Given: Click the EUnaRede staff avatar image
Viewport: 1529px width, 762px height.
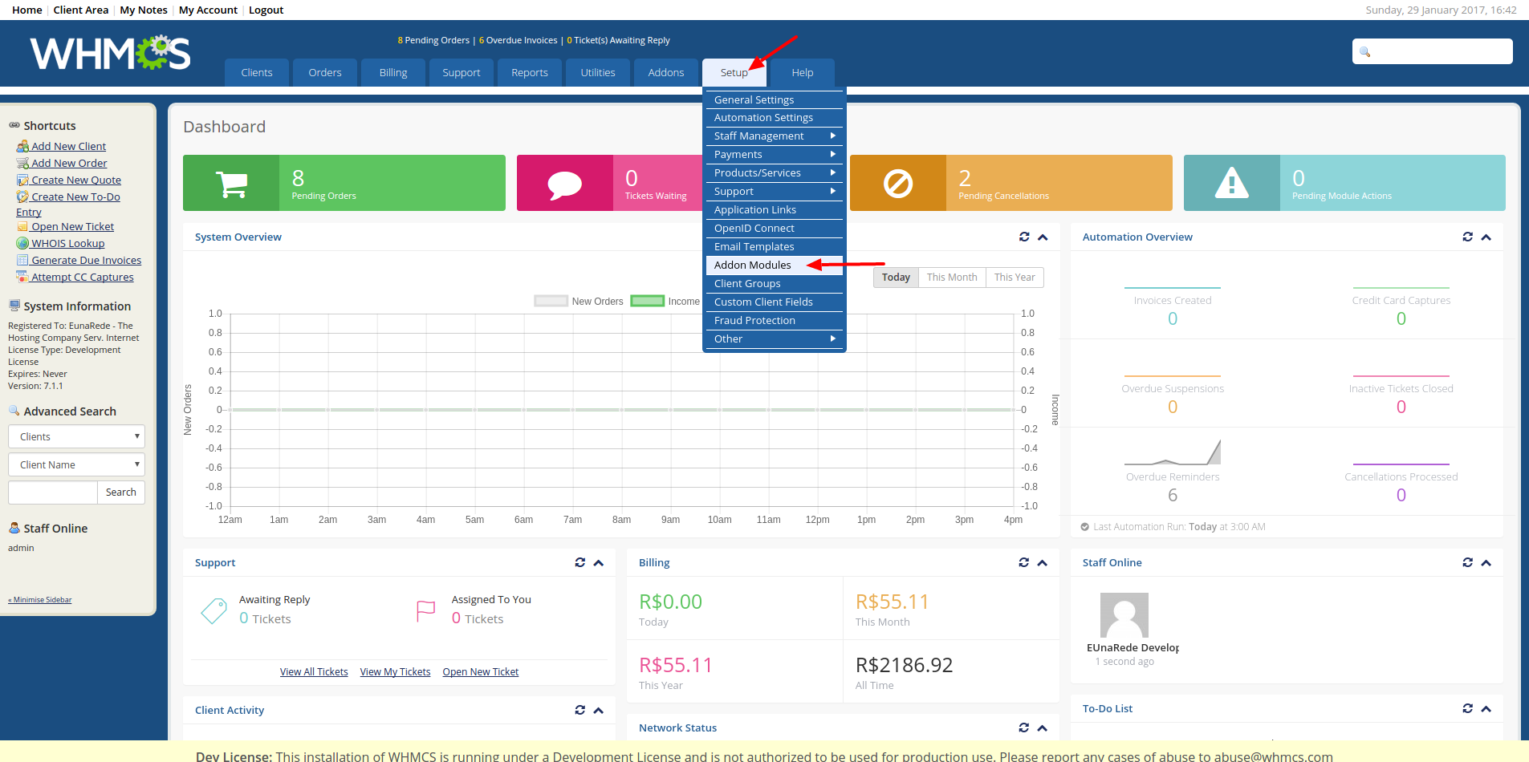Looking at the screenshot, I should pos(1124,615).
